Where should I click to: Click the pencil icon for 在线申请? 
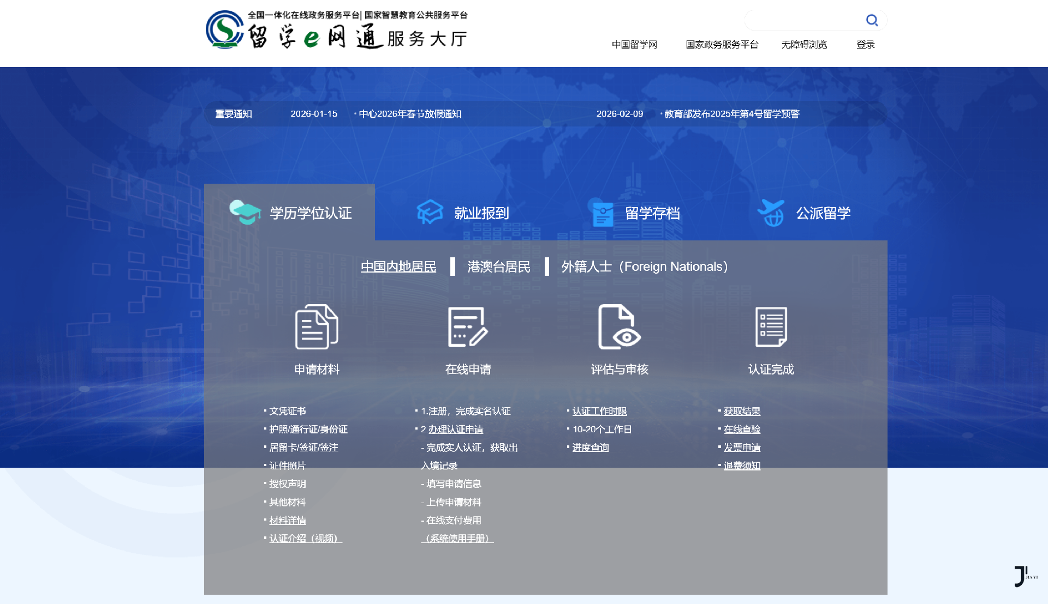[x=468, y=326]
